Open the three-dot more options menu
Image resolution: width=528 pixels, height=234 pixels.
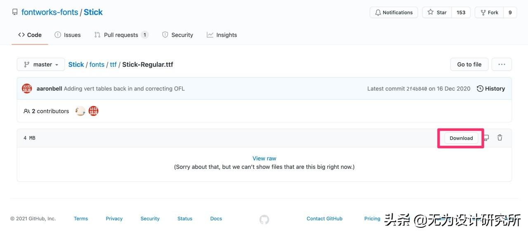click(x=502, y=64)
